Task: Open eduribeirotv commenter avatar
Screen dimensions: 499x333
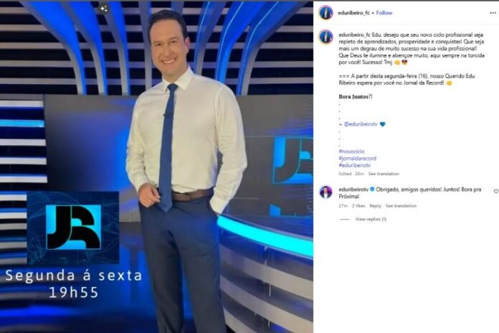Action: 325,192
